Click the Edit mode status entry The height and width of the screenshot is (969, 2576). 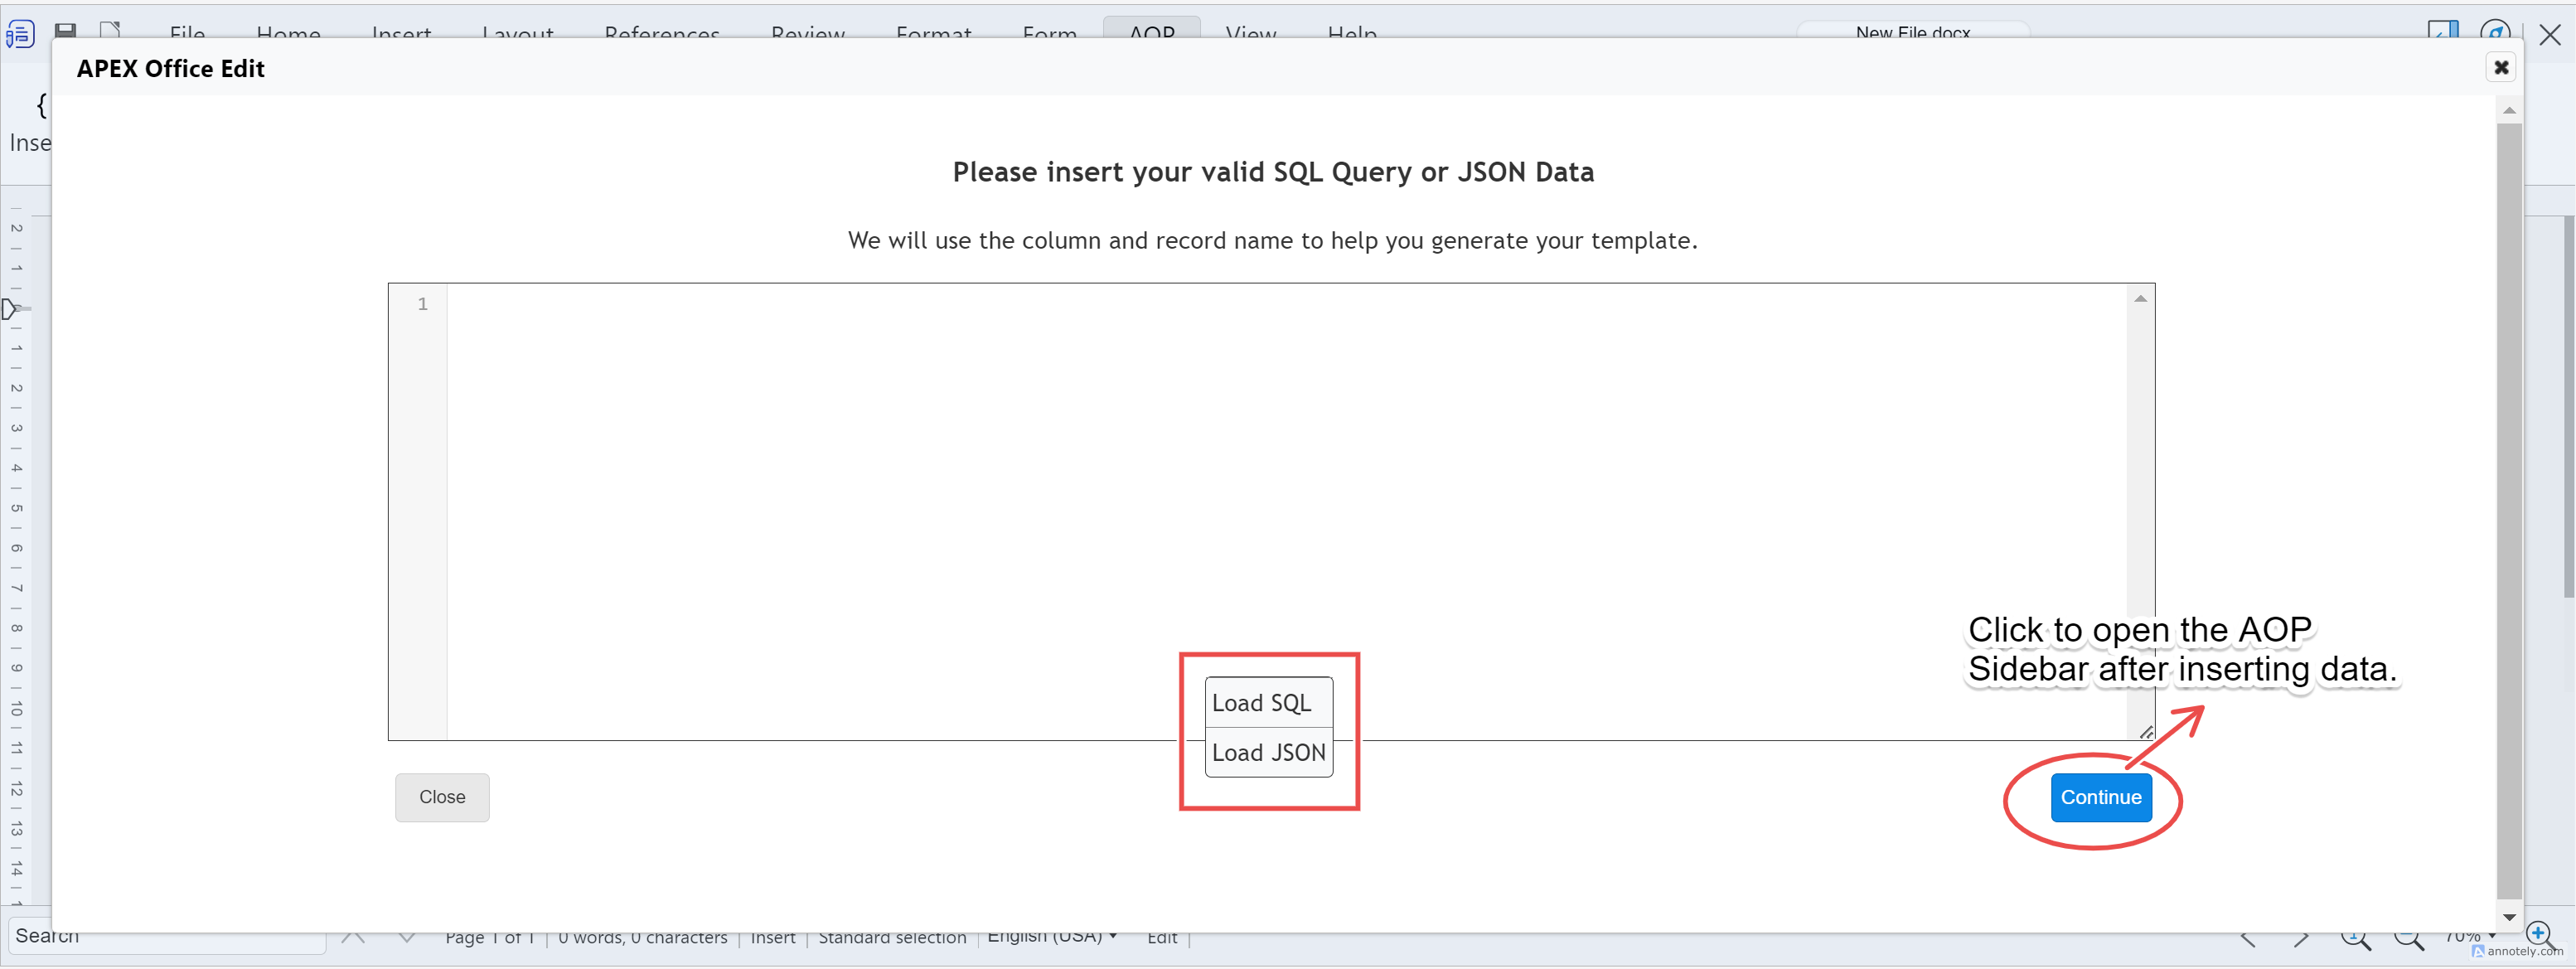(x=1161, y=938)
